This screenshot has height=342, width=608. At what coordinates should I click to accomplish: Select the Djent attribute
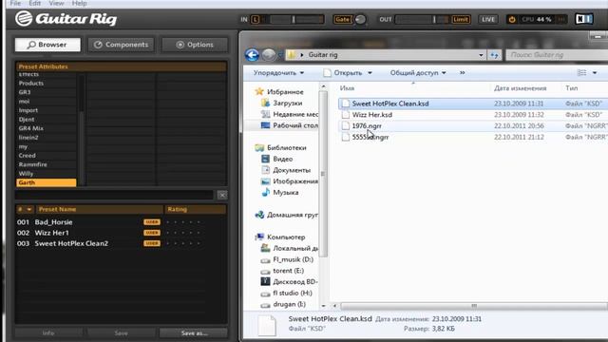[x=47, y=119]
